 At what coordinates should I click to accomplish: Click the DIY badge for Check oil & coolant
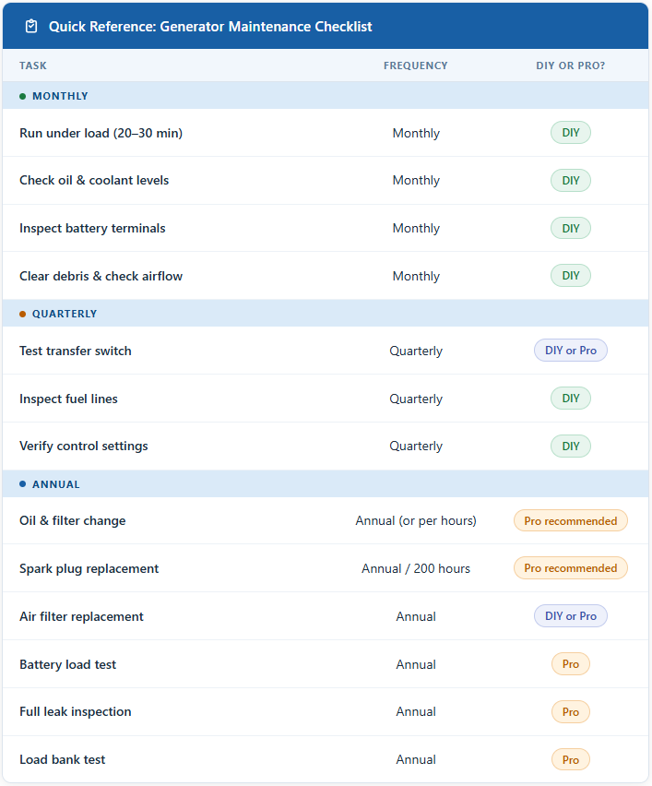(x=570, y=181)
